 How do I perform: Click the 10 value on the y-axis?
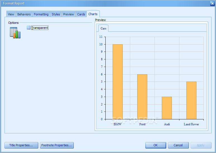[101, 44]
